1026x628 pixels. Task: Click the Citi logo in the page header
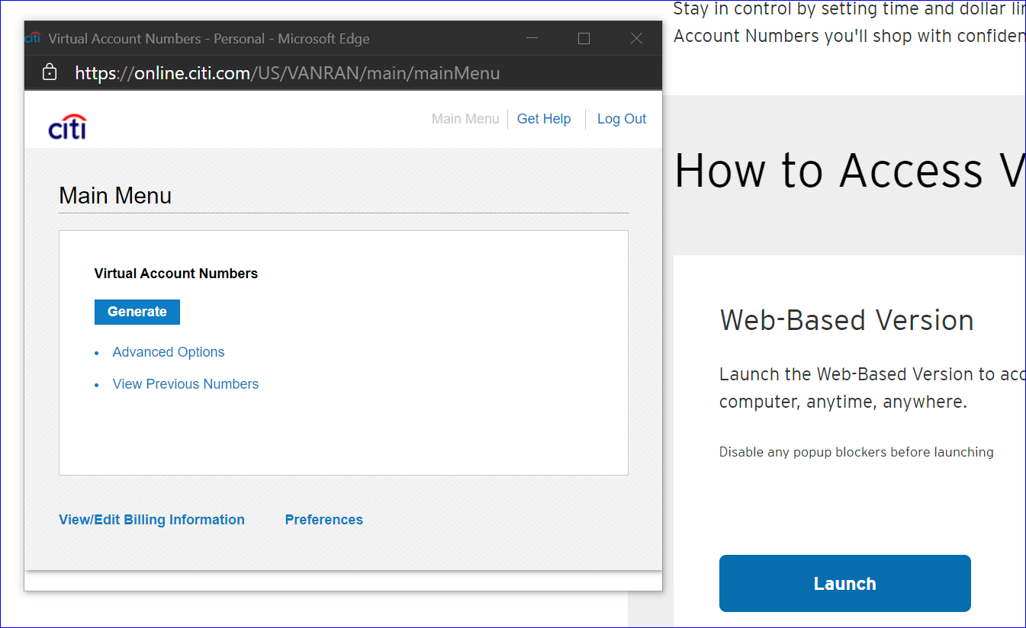point(67,127)
